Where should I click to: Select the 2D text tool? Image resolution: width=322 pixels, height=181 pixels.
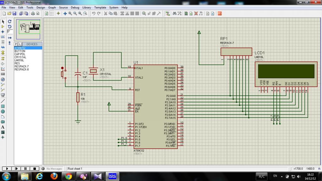coord(3,127)
